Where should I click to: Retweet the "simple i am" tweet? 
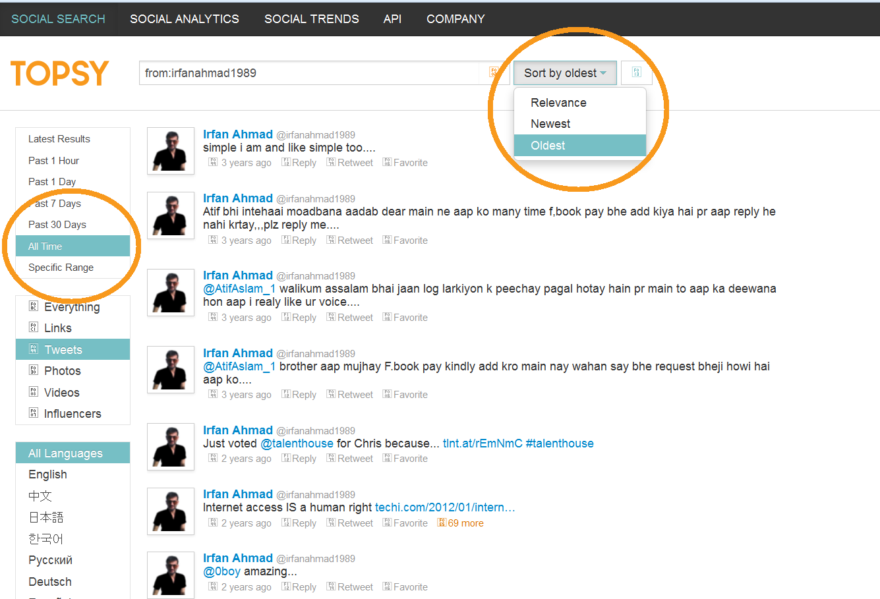[x=350, y=163]
